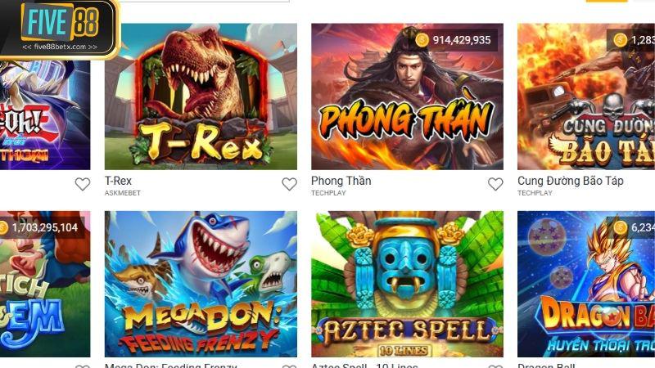Image resolution: width=655 pixels, height=368 pixels.
Task: Click gold coin icon on Phong Thần jackpot
Action: [x=422, y=40]
